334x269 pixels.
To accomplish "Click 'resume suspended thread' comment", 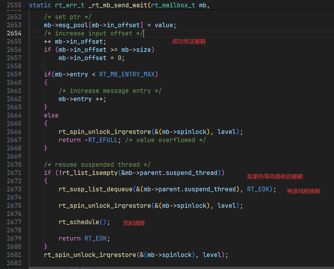I will coord(97,164).
